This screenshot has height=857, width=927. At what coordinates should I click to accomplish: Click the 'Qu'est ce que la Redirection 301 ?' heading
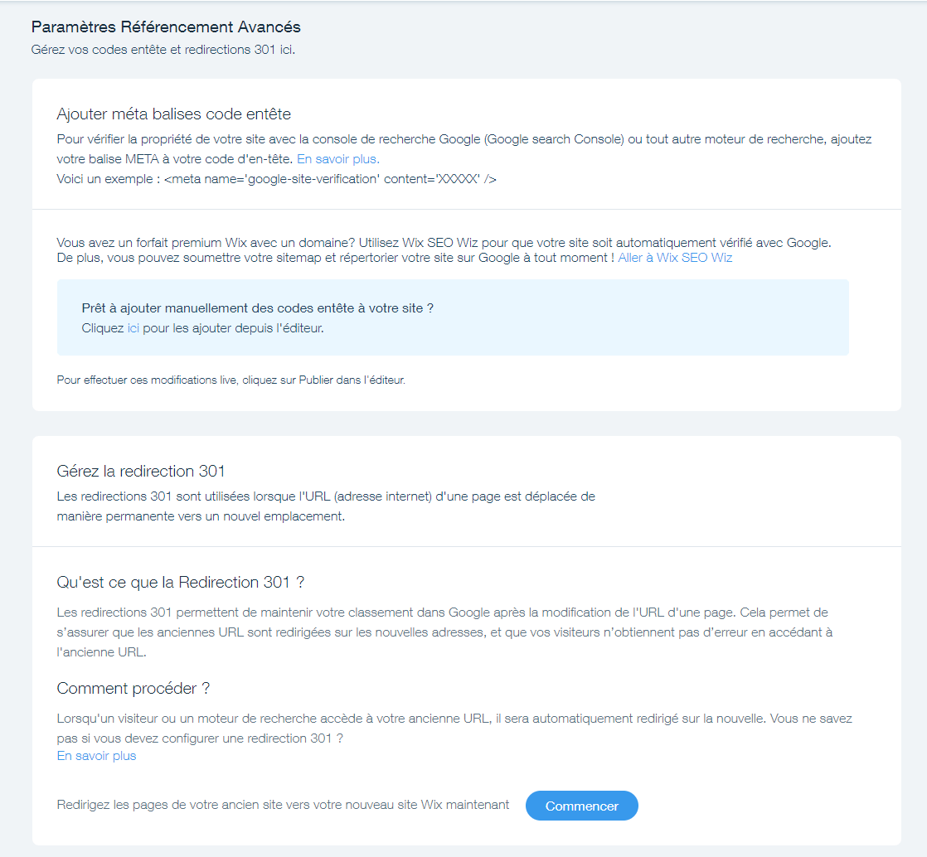click(x=180, y=582)
